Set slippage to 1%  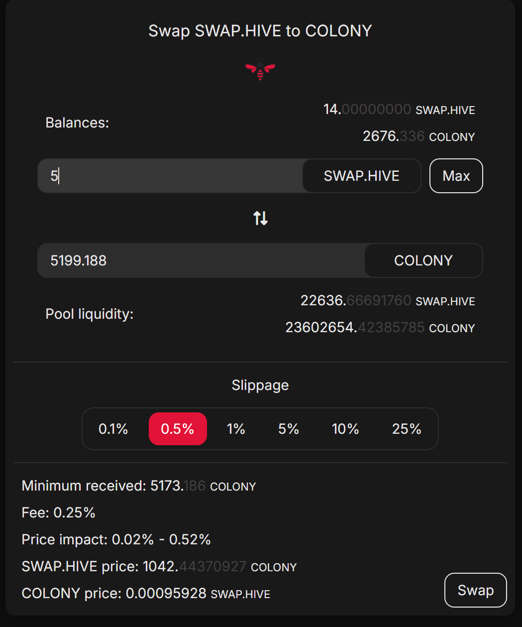pos(236,429)
